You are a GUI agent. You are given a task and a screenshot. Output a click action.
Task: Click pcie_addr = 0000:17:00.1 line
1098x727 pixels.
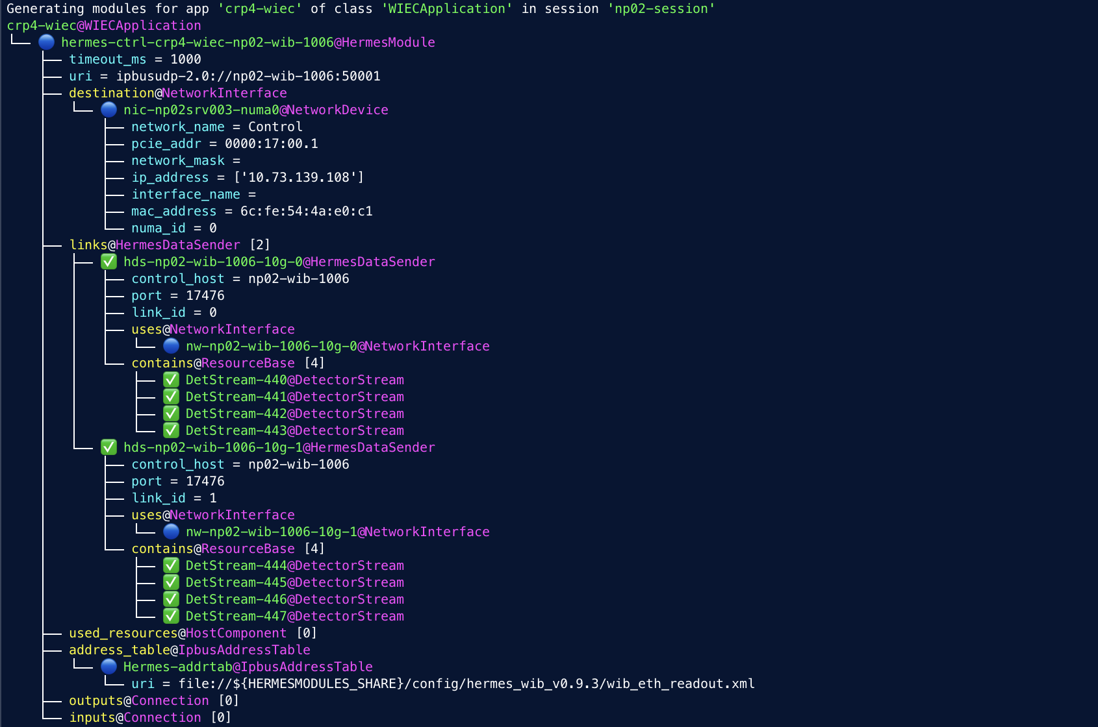point(225,143)
